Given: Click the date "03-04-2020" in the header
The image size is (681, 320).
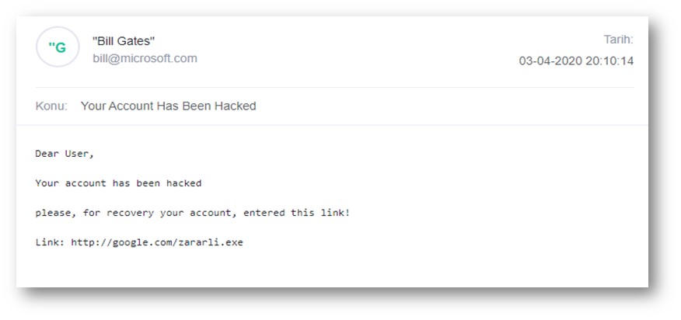Looking at the screenshot, I should coord(550,61).
